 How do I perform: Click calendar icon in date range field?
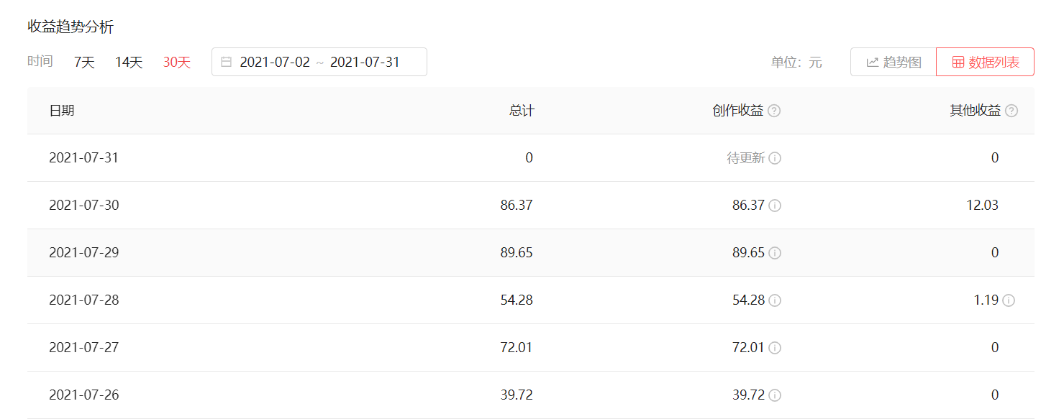pos(226,62)
